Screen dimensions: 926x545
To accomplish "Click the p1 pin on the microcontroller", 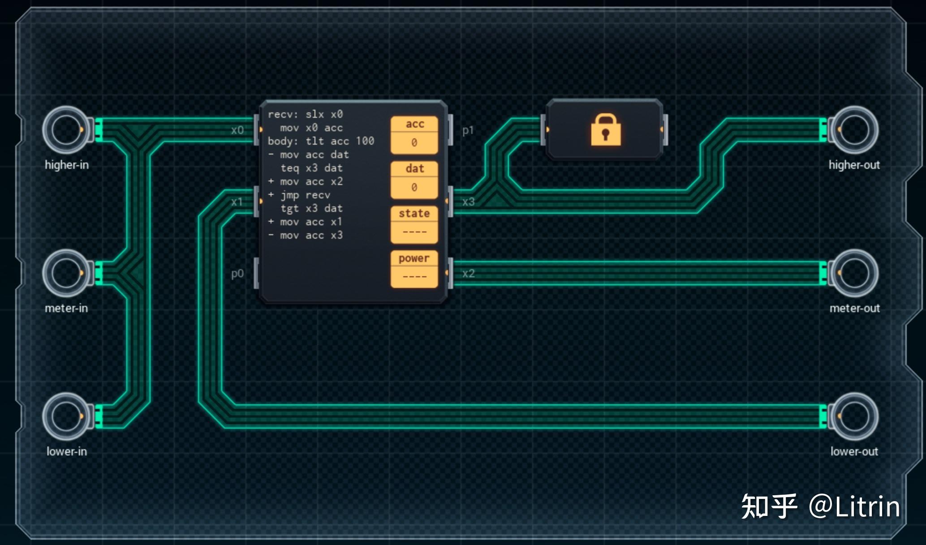I will [x=450, y=130].
